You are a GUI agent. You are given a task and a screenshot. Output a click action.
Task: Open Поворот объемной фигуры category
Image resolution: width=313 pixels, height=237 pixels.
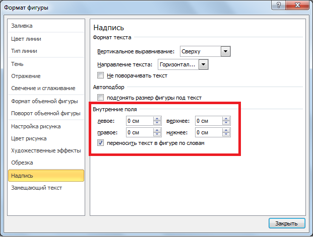(x=46, y=113)
